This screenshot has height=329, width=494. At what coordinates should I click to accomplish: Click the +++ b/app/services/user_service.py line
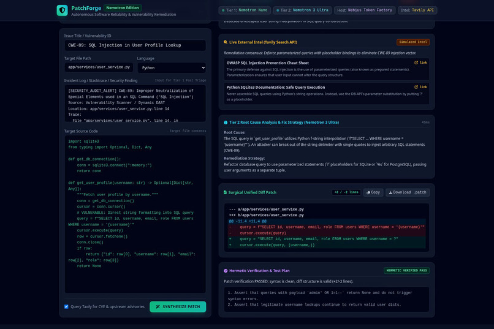[267, 215]
